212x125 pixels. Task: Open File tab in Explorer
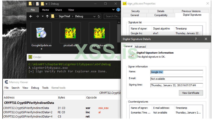tap(33, 10)
